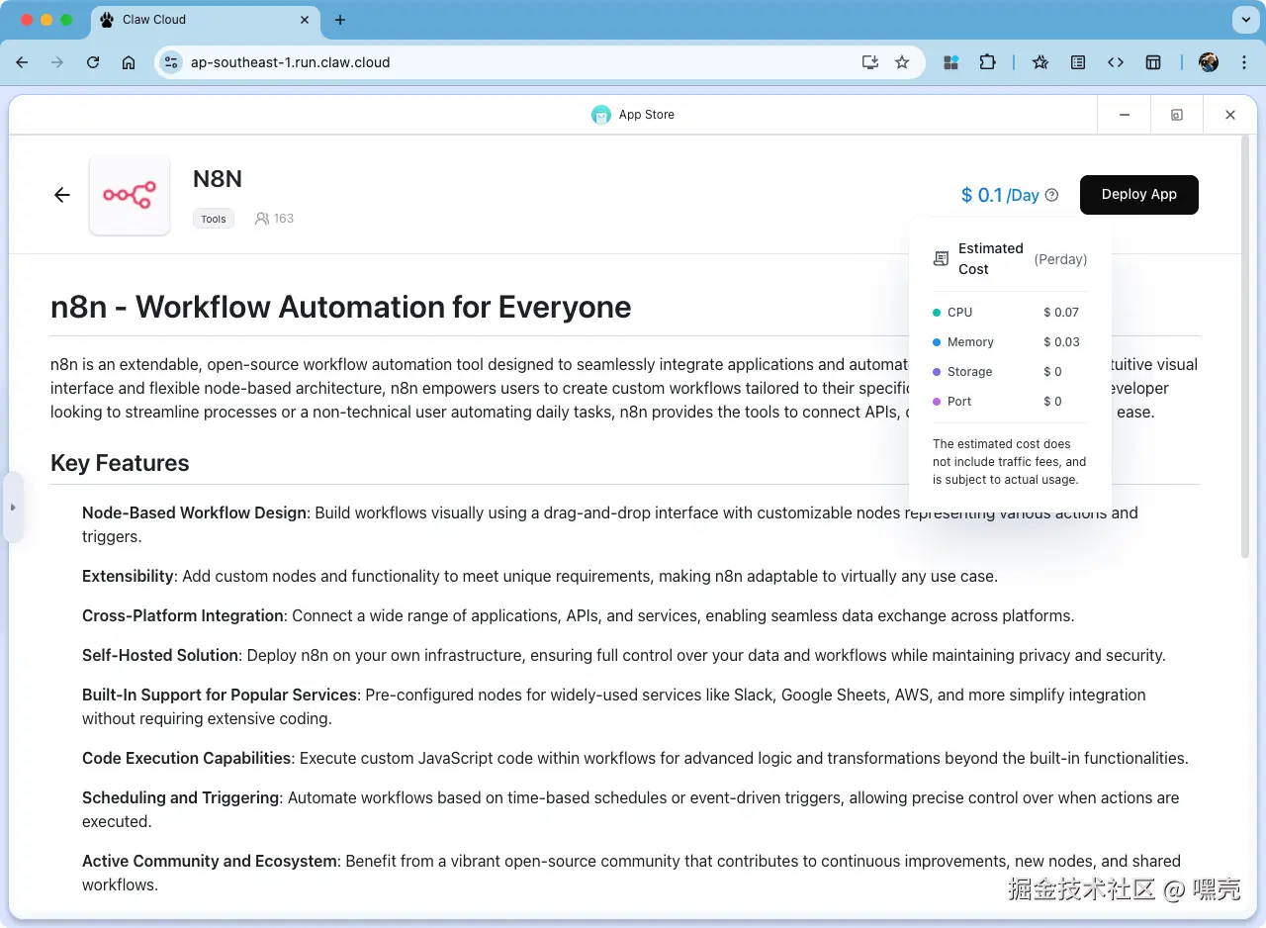Image resolution: width=1266 pixels, height=928 pixels.
Task: Click the Active Community and Ecosystem text
Action: (210, 861)
